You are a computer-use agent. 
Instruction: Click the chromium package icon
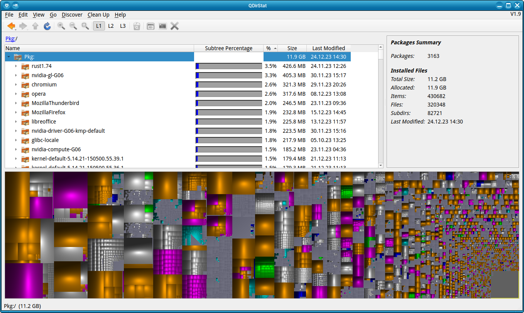pyautogui.click(x=25, y=85)
